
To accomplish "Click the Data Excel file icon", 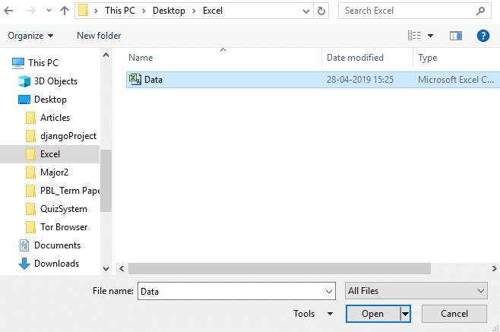I will 135,79.
